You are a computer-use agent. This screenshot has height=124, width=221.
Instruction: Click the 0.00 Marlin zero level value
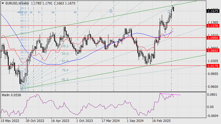coord(210,107)
